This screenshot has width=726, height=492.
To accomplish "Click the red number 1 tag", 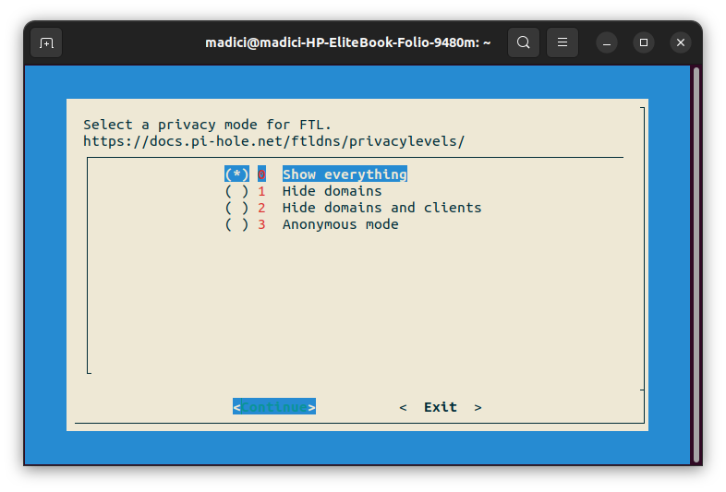I will click(x=261, y=191).
